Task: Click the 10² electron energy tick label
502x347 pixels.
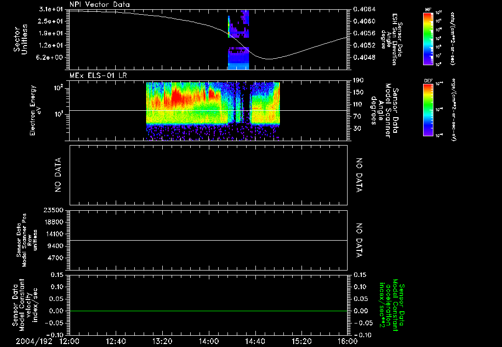Action: (x=58, y=88)
